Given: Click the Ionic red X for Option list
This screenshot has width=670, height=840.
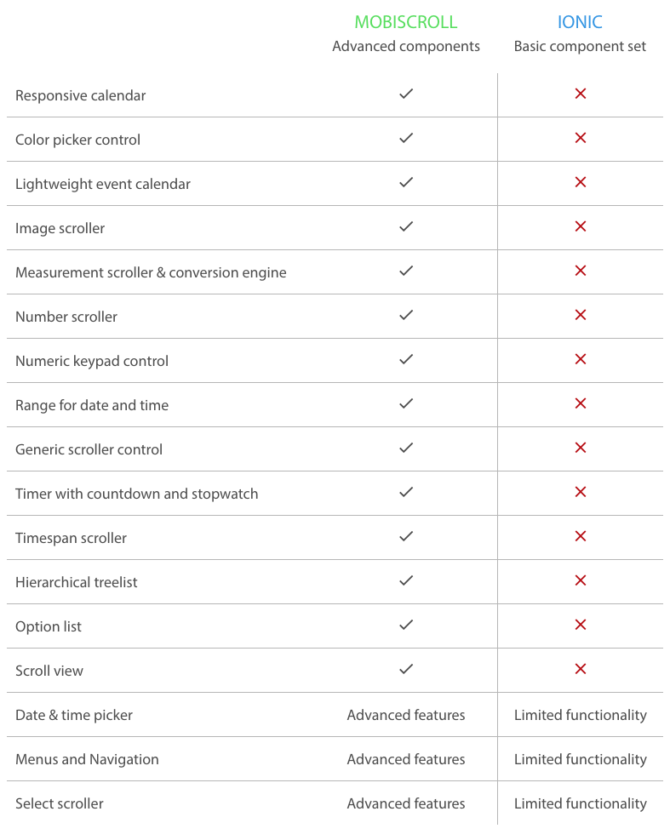Looking at the screenshot, I should click(x=581, y=625).
